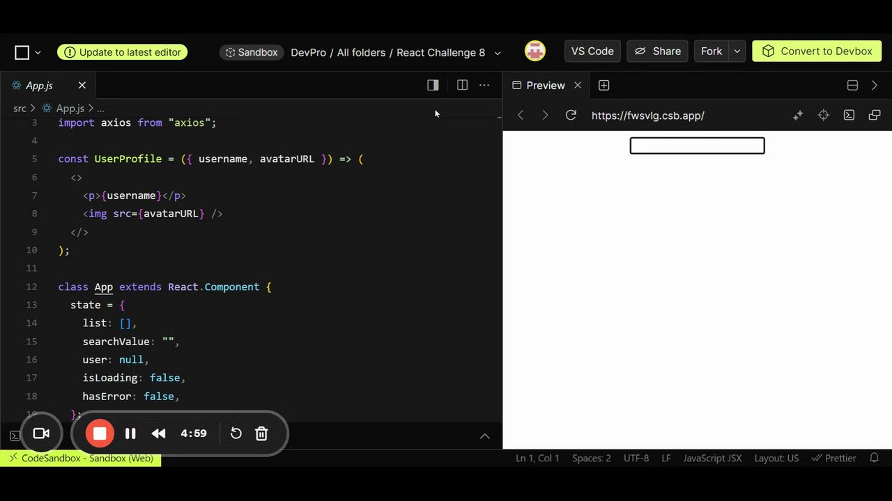Click src in the file breadcrumb
This screenshot has width=892, height=501.
[20, 108]
